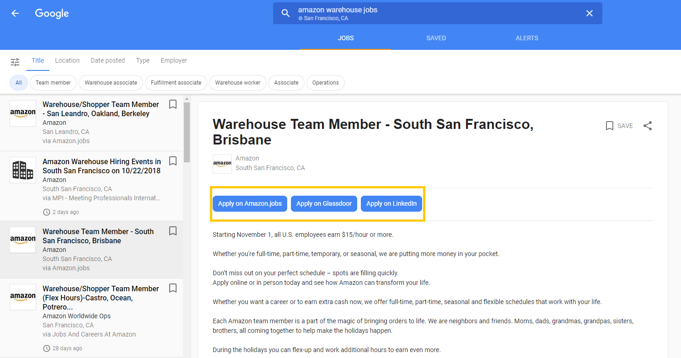Click '28 days ago' posting date
The image size is (681, 358).
tap(68, 348)
